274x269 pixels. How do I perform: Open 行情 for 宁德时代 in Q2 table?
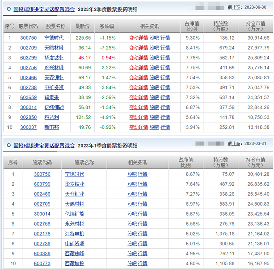tap(165, 38)
